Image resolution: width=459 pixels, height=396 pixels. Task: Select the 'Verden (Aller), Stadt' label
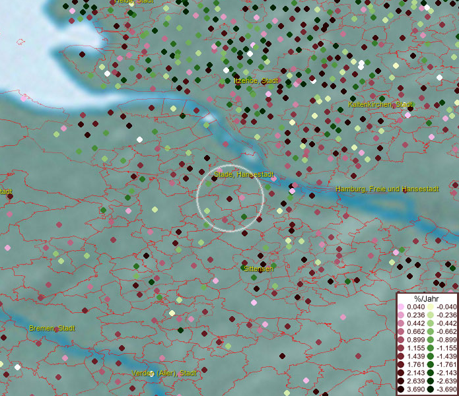tap(164, 373)
